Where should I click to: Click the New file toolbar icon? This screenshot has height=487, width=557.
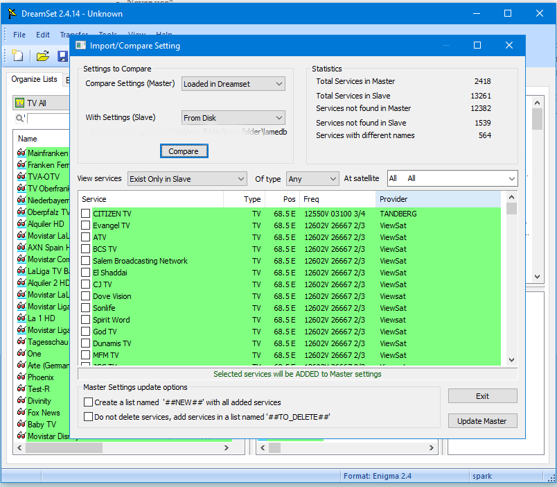(x=17, y=56)
